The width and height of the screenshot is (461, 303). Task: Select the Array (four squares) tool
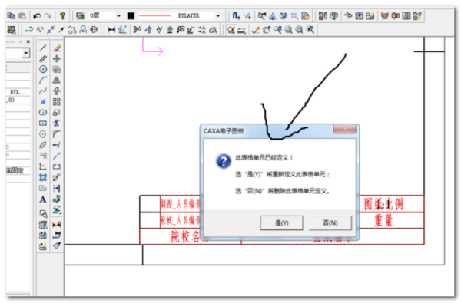pos(57,102)
